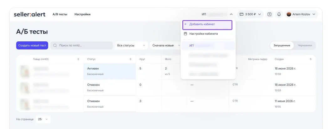Click the blurred product thumbnail in the Активен row
This screenshot has height=129, width=332.
(24, 71)
